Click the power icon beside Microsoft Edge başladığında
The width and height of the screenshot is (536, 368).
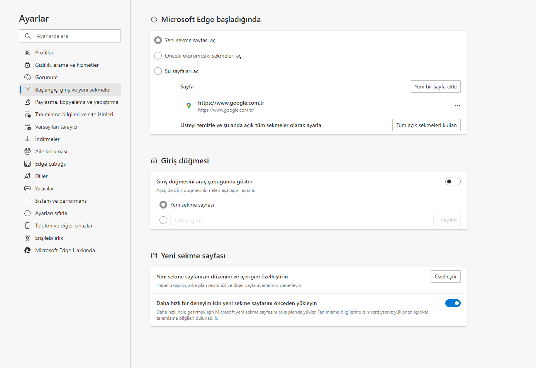point(154,19)
